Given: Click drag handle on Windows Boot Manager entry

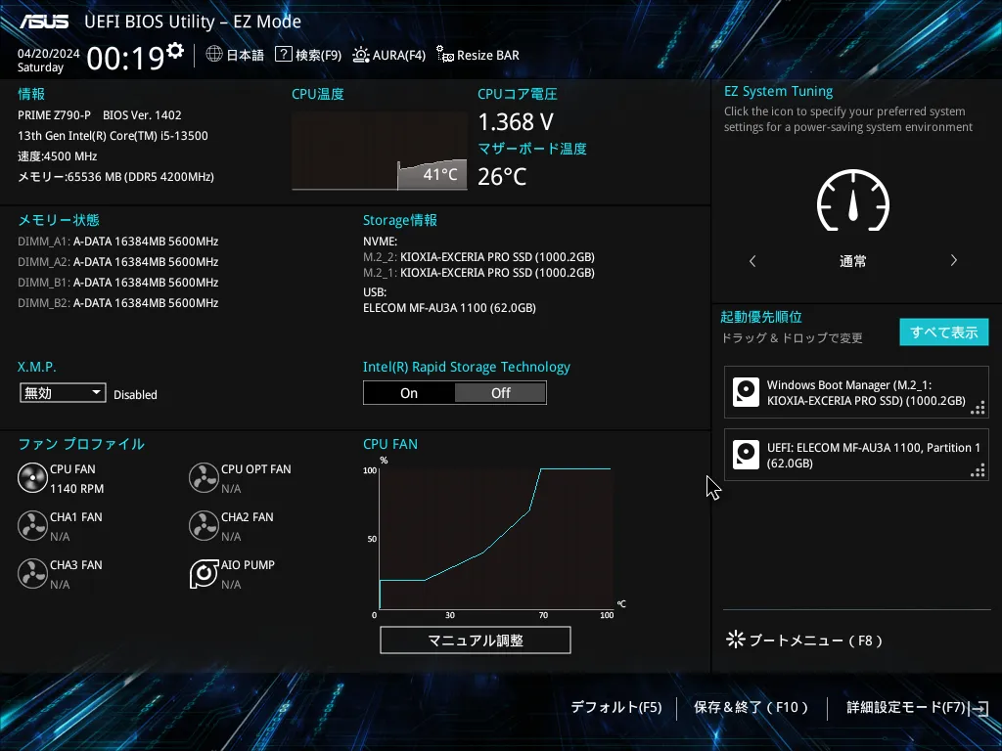Looking at the screenshot, I should coord(978,408).
